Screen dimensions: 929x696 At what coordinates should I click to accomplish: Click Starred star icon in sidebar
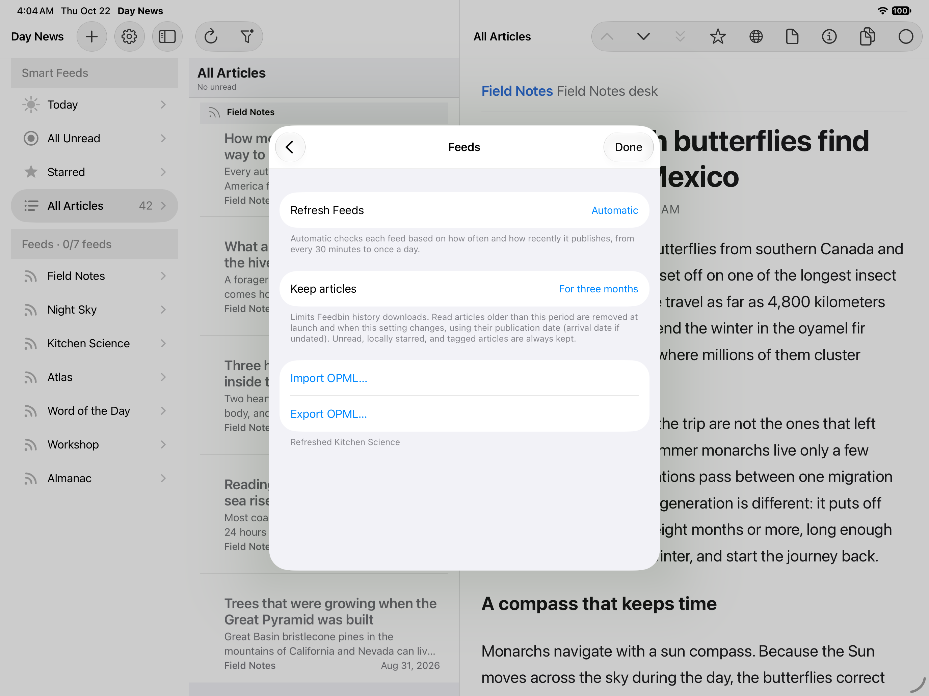pyautogui.click(x=31, y=172)
